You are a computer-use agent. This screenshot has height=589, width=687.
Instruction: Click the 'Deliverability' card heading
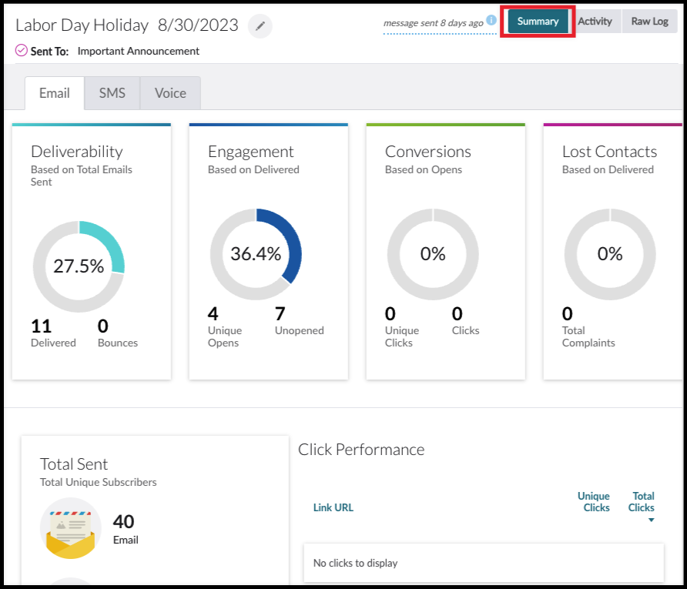coord(77,152)
